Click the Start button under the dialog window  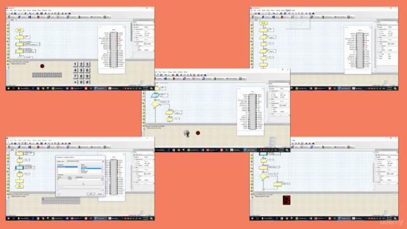pos(8,219)
